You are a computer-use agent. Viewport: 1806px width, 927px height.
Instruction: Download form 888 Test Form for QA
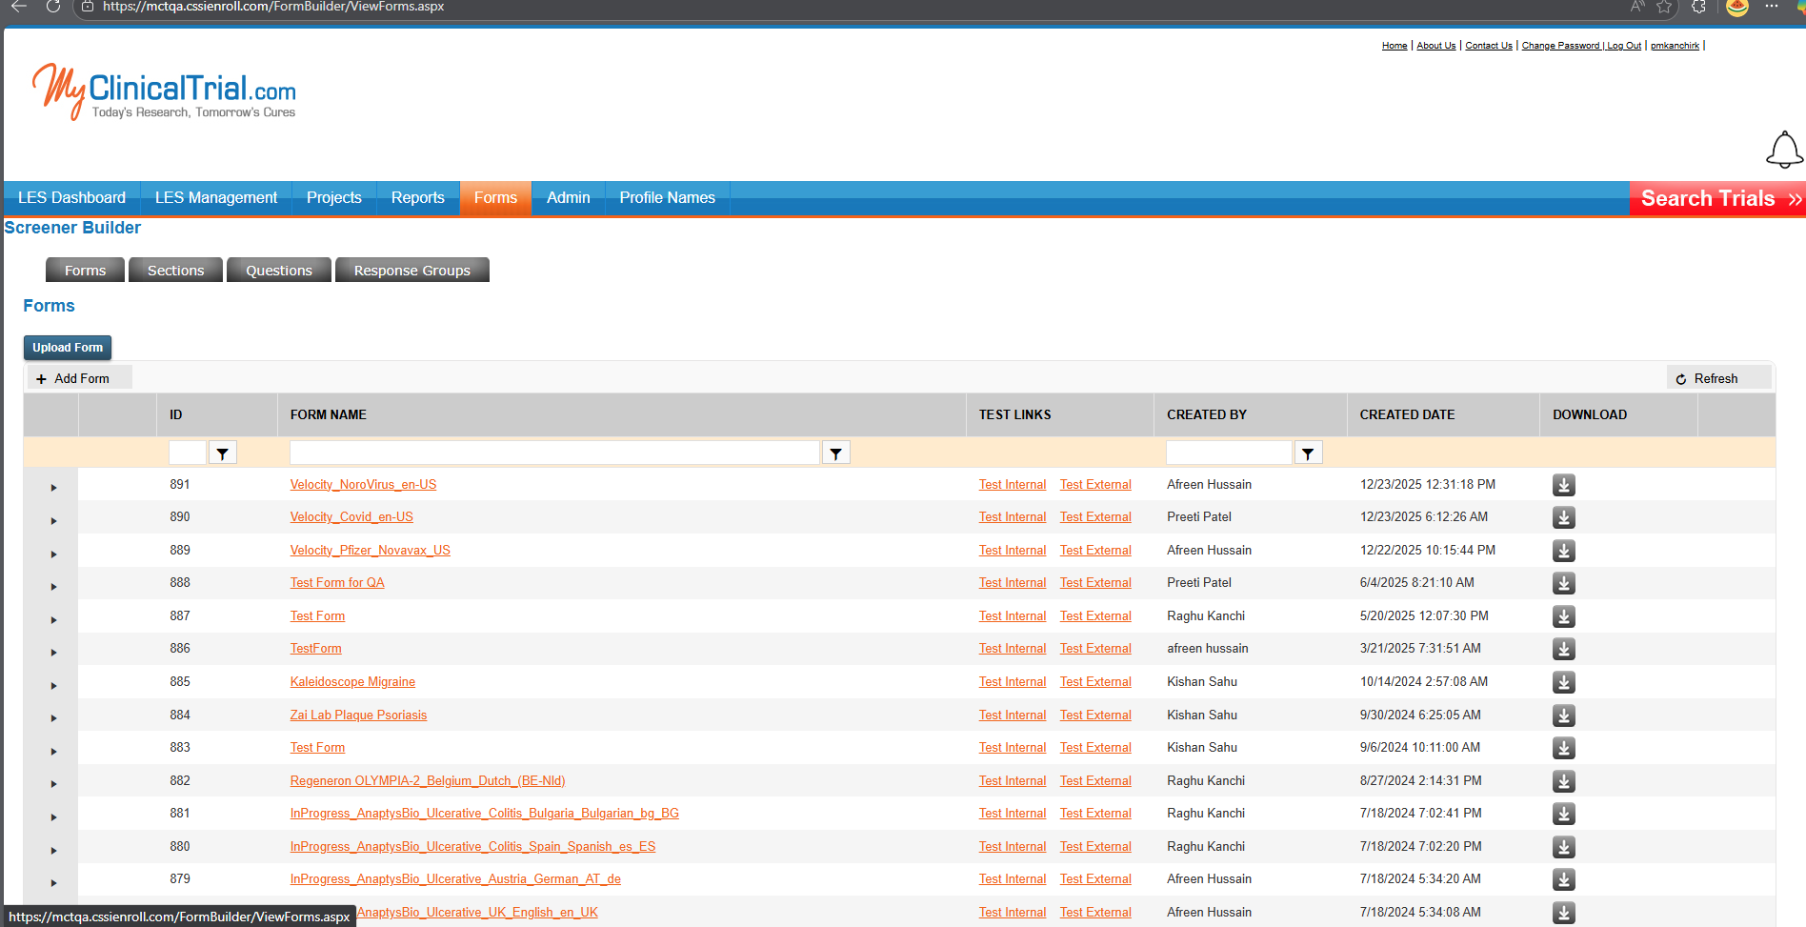click(x=1563, y=583)
